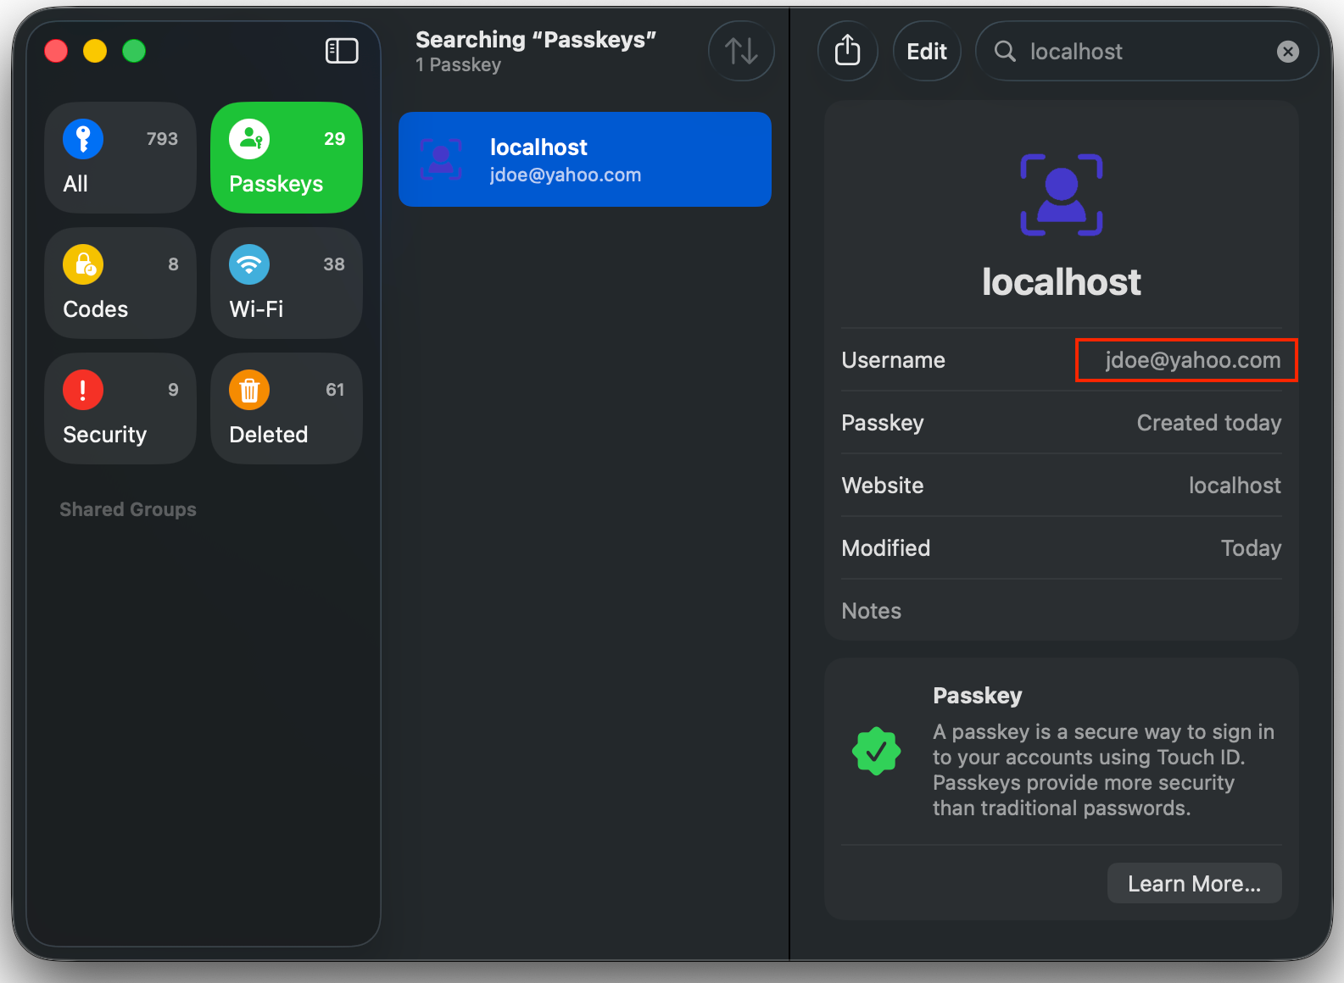This screenshot has height=983, width=1344.
Task: Click the red Security alert icon
Action: point(83,390)
